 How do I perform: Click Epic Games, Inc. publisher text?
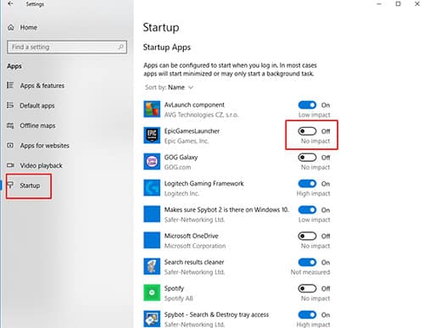tap(187, 141)
